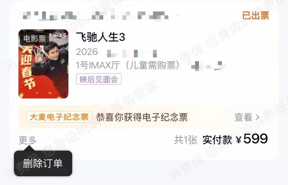Tap the ¥ currency symbol near 599

pos(239,140)
